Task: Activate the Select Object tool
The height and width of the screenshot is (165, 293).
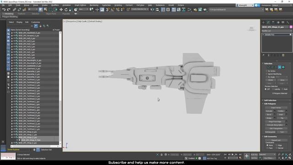Action: pyautogui.click(x=41, y=10)
